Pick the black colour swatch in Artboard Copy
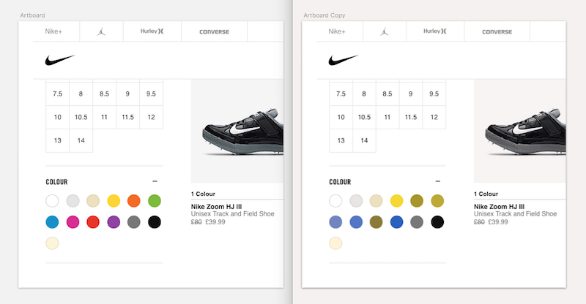The image size is (586, 304). coord(437,222)
